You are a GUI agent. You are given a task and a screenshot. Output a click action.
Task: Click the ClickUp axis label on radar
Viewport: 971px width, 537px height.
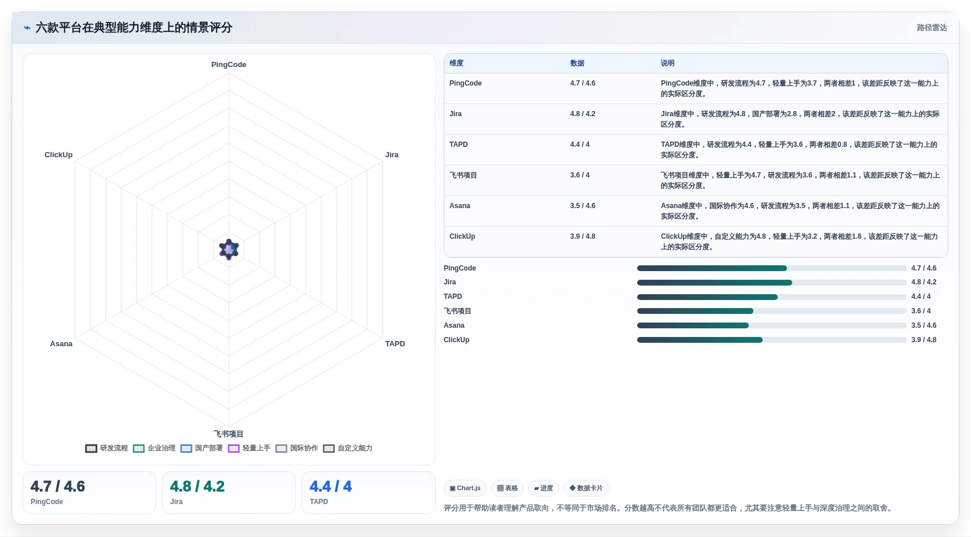coord(58,155)
